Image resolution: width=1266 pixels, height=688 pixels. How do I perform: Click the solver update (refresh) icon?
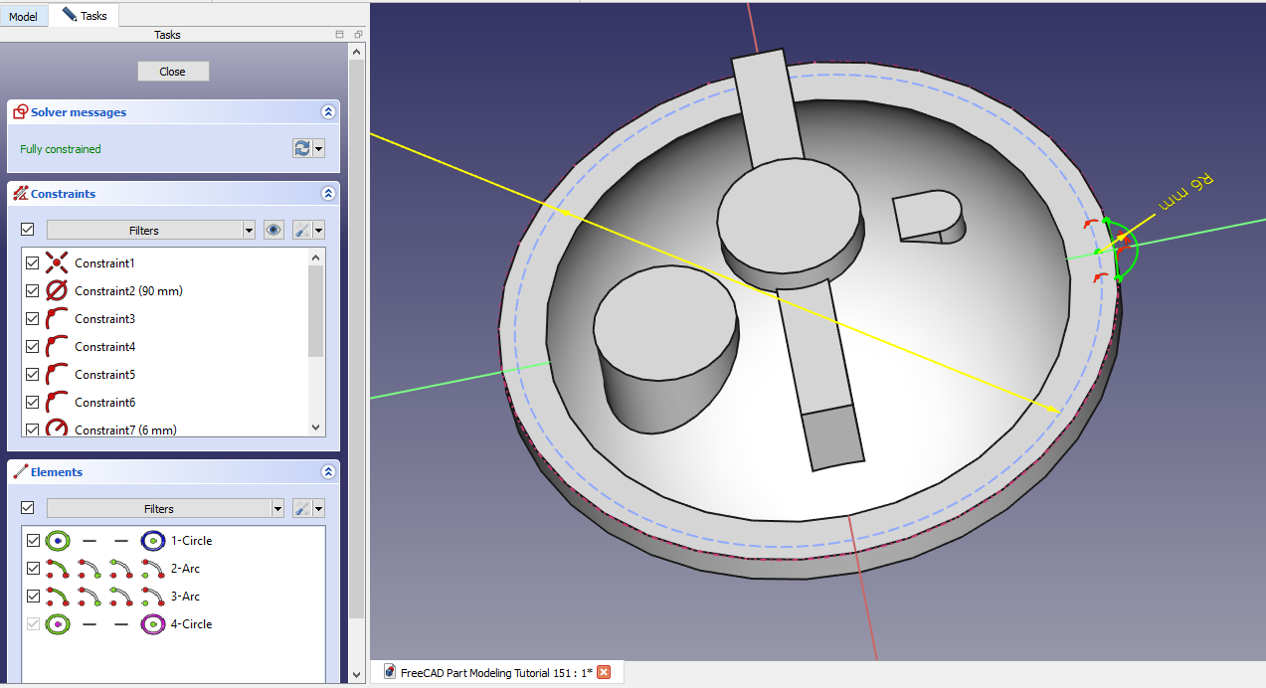301,148
